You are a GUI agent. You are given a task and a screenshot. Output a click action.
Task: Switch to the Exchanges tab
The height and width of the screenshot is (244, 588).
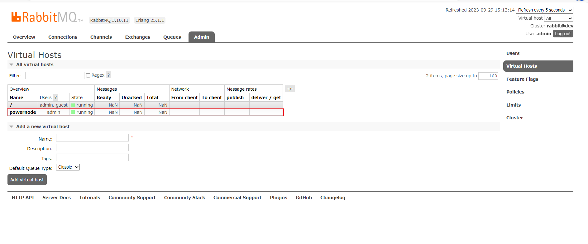(x=138, y=37)
